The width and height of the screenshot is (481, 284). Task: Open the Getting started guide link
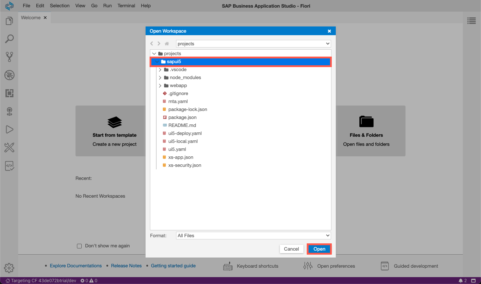(173, 266)
